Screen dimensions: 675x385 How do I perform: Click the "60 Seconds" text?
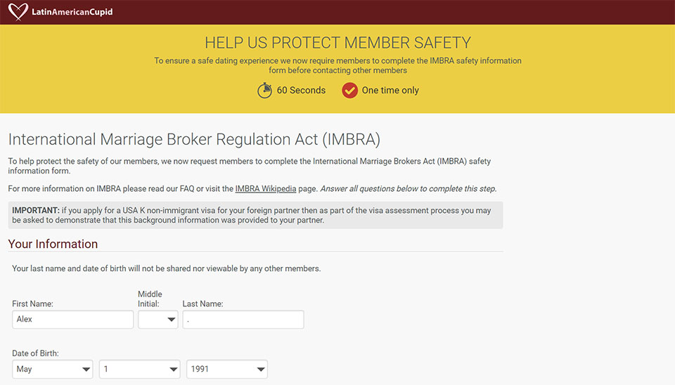301,91
